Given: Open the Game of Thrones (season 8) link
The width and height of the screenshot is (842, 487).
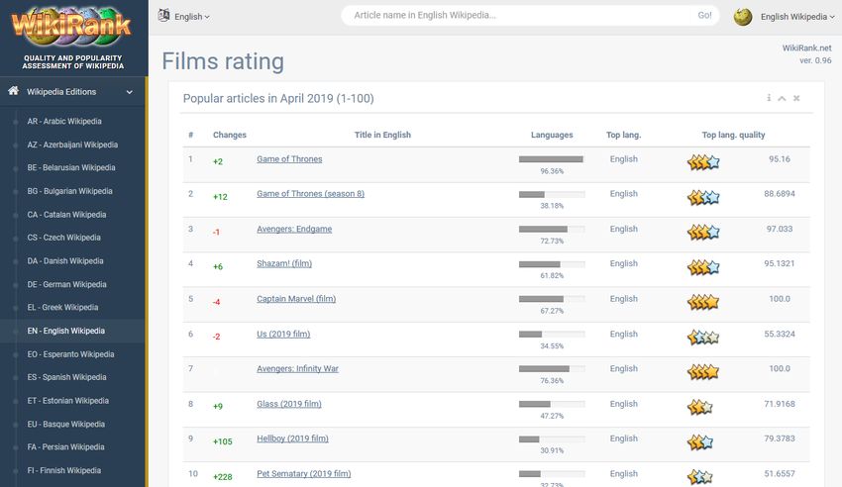Looking at the screenshot, I should (310, 194).
